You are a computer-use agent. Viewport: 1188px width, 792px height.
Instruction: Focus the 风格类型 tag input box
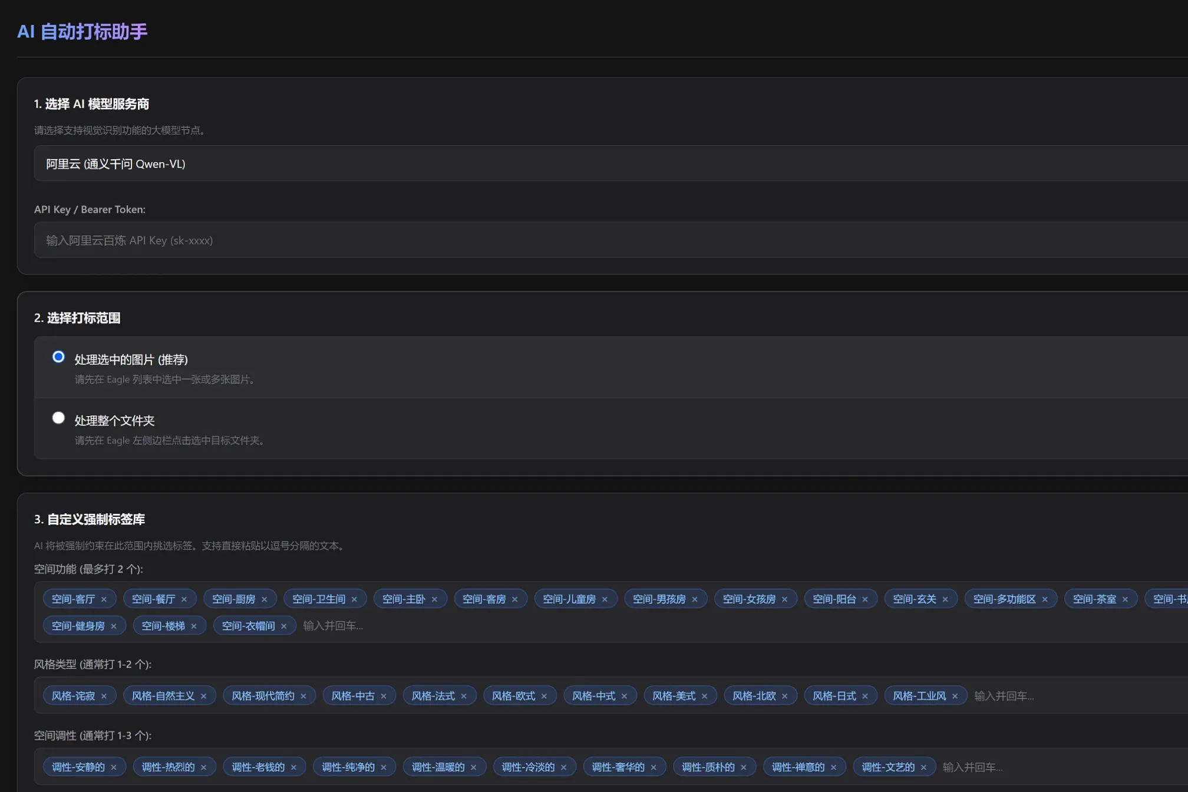tap(1061, 696)
